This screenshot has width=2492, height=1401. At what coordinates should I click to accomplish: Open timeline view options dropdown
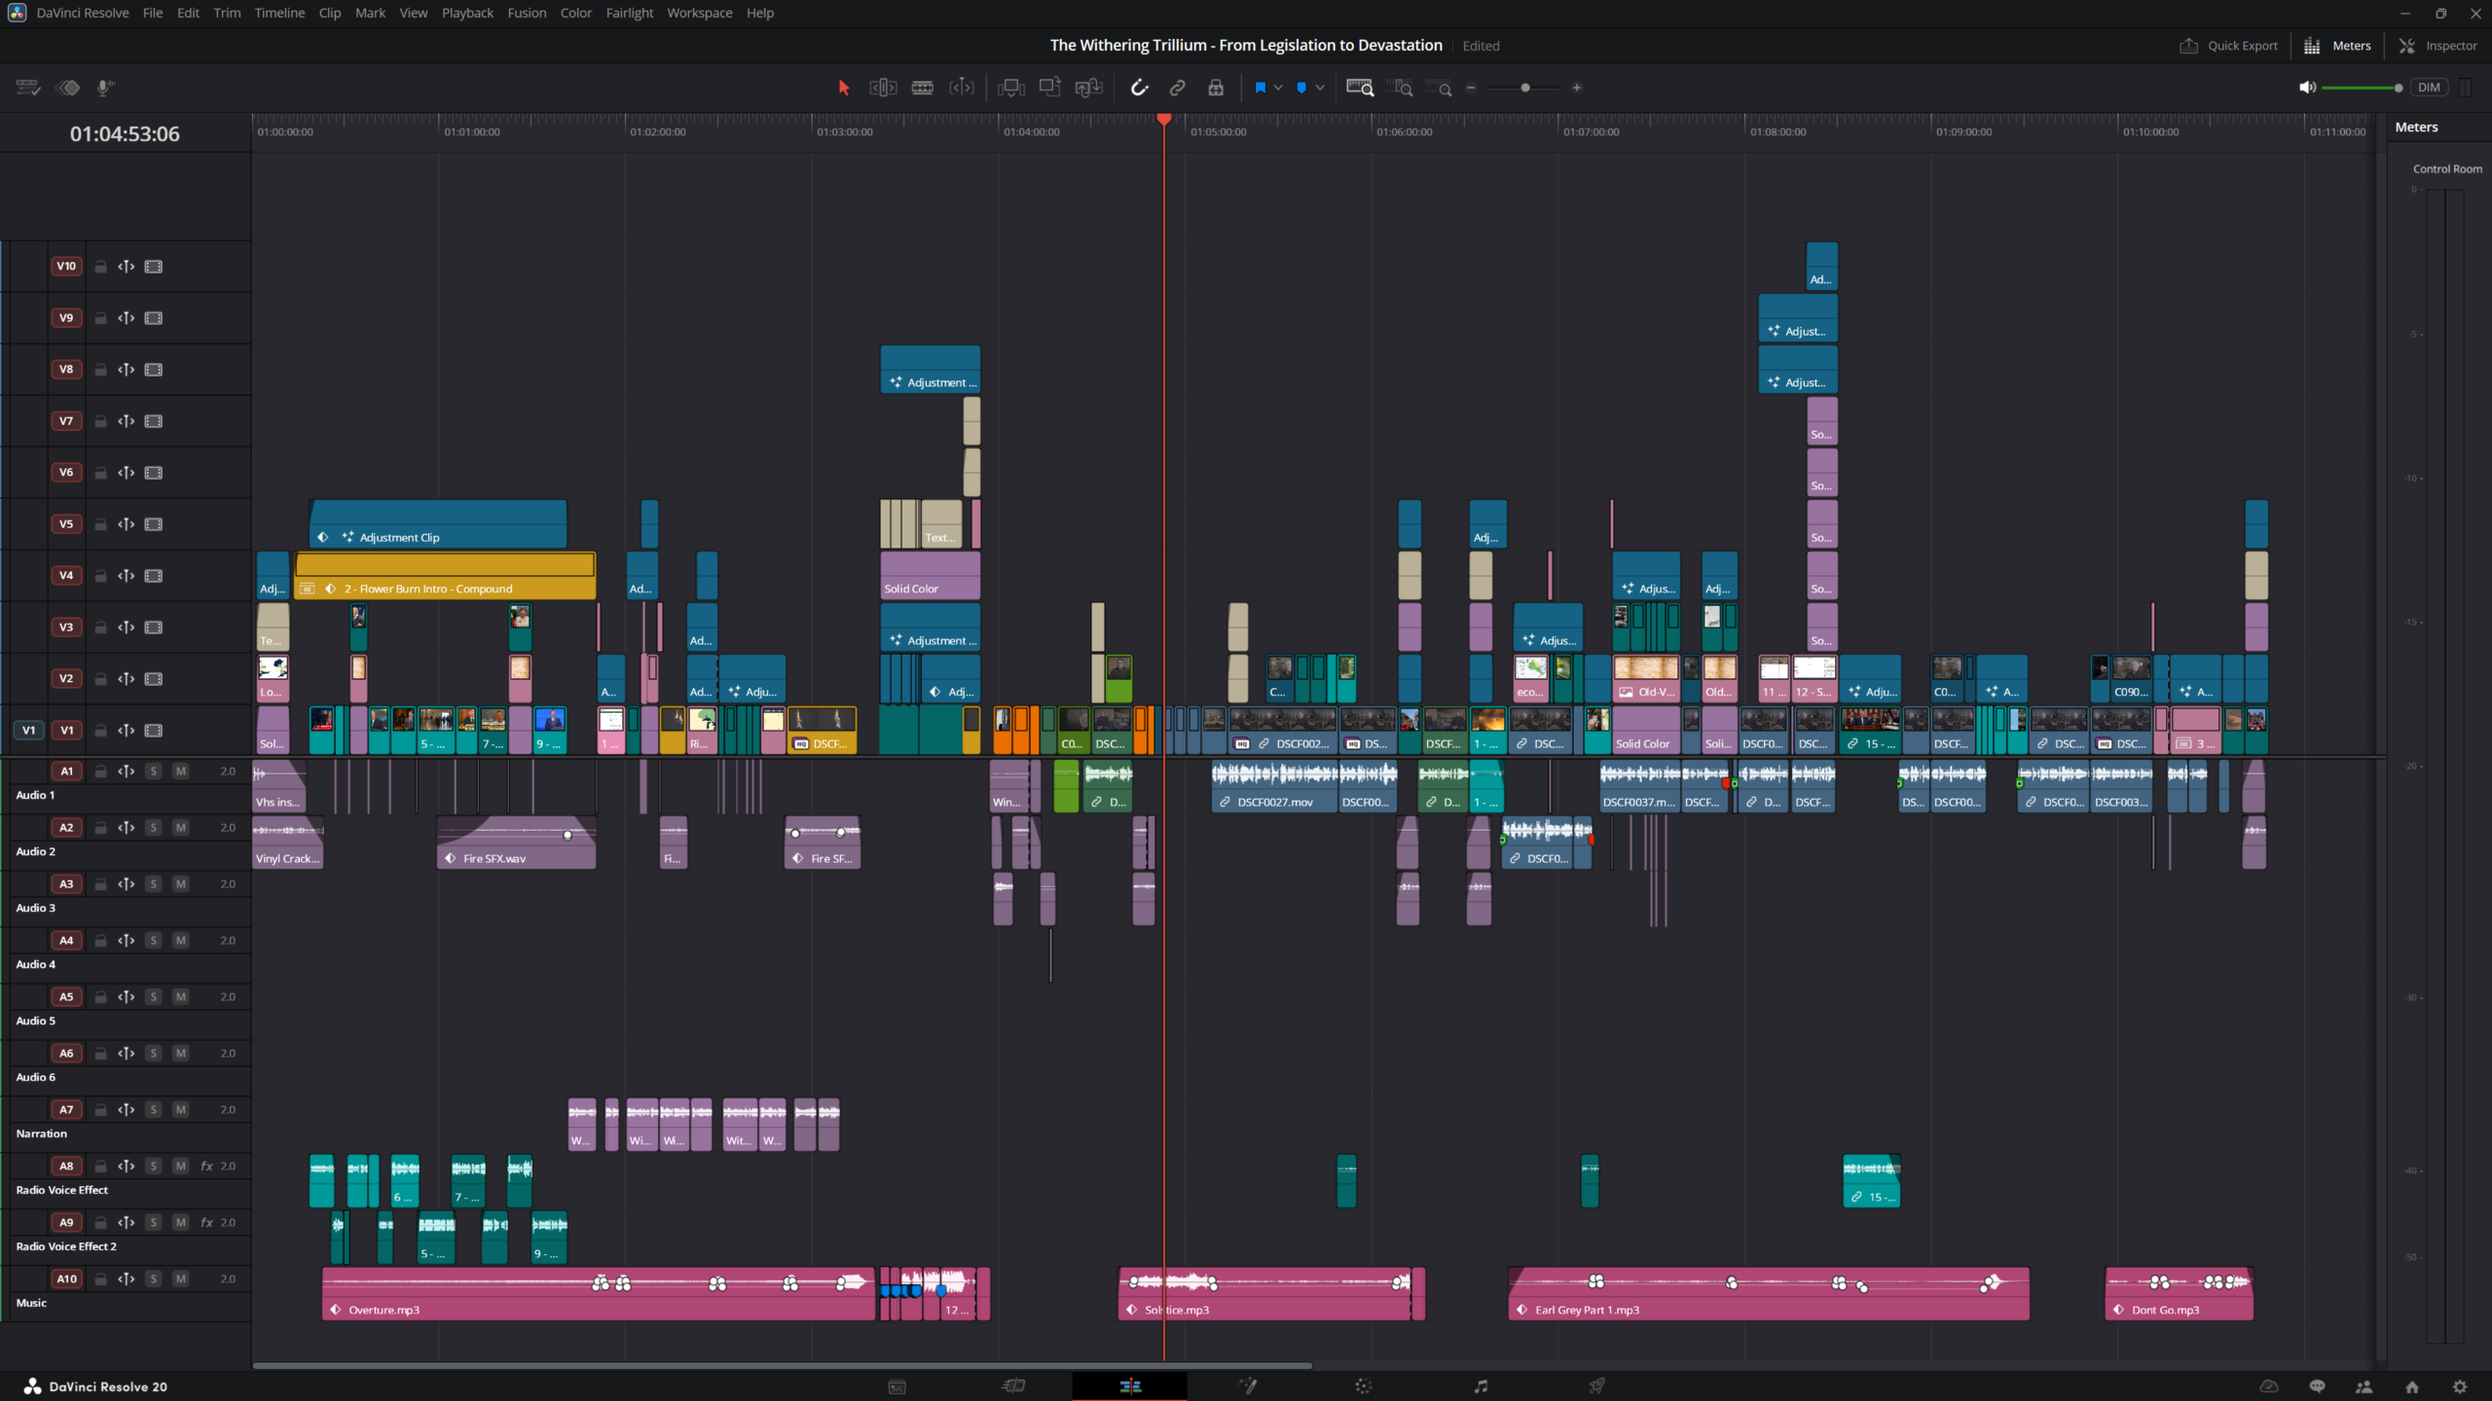pos(27,88)
